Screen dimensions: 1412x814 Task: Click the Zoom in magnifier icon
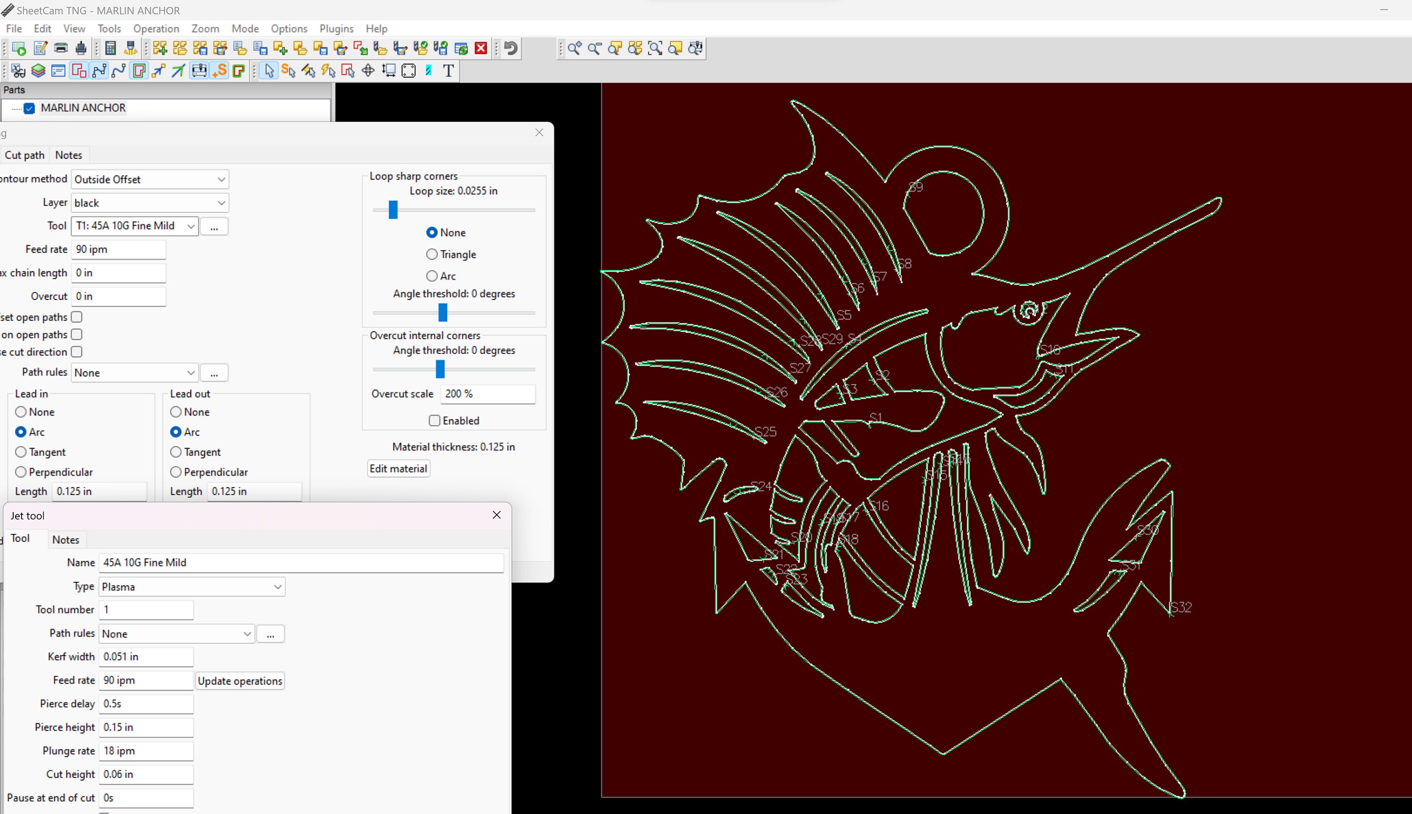574,48
